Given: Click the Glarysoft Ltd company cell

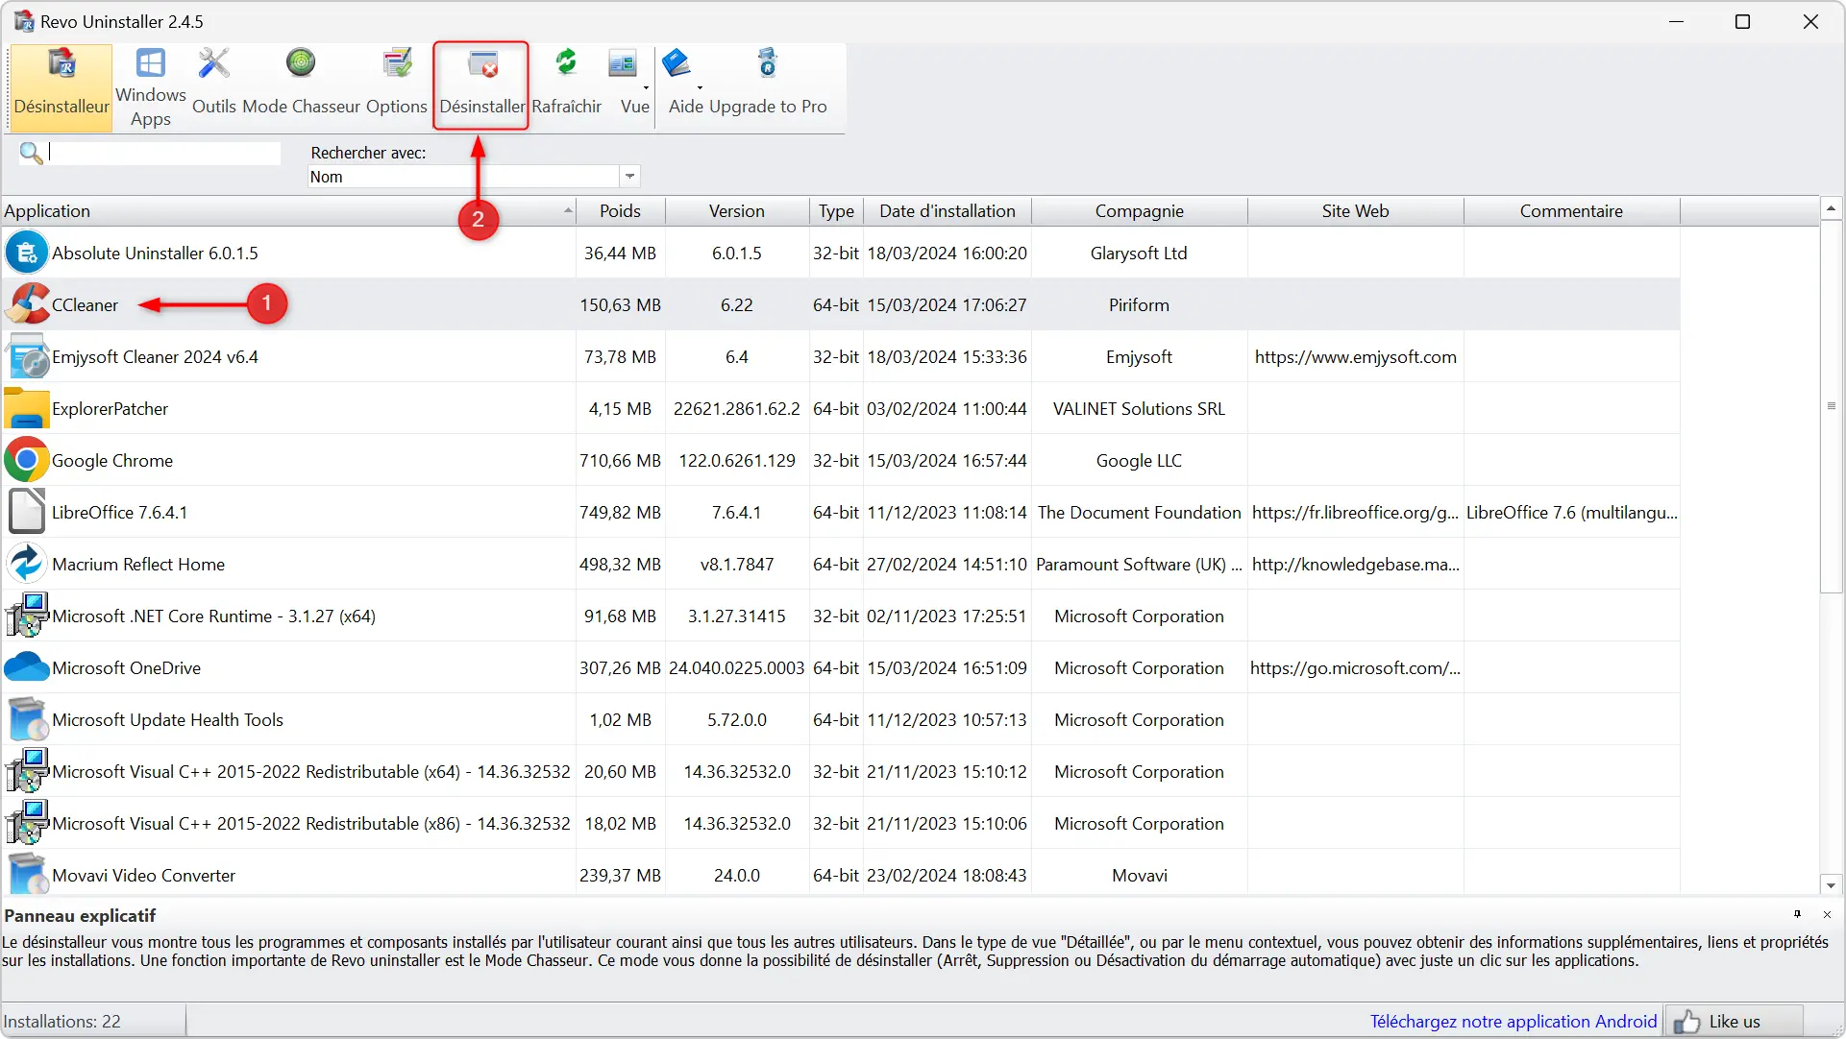Looking at the screenshot, I should (x=1139, y=254).
